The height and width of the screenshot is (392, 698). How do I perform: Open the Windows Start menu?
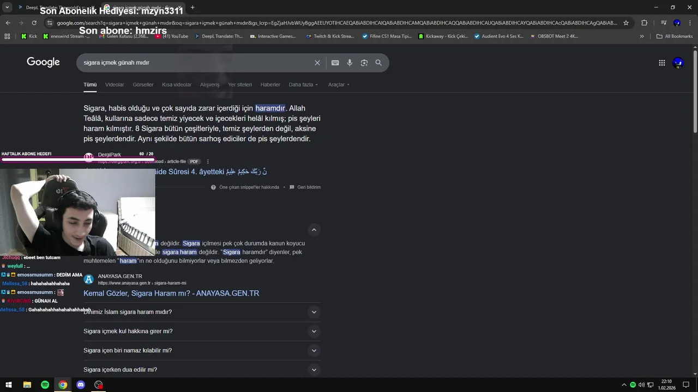pyautogui.click(x=9, y=385)
